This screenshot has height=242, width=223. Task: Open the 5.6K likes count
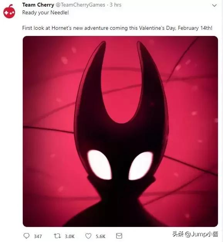tap(100, 236)
